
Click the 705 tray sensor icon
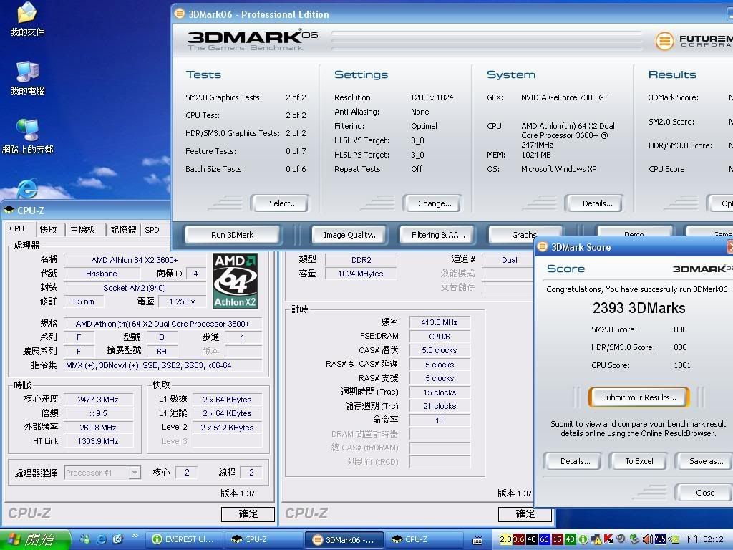click(x=659, y=539)
